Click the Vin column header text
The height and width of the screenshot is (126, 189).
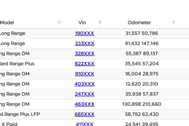point(82,23)
